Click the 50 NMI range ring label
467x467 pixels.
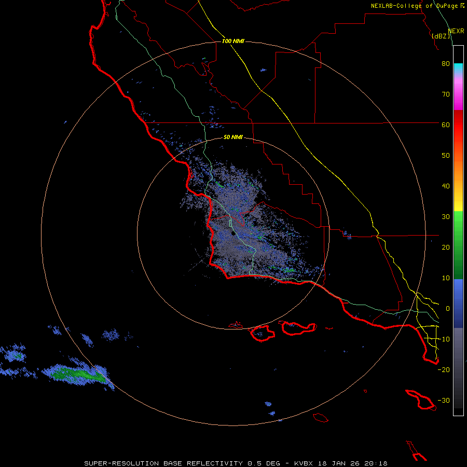[x=233, y=137]
